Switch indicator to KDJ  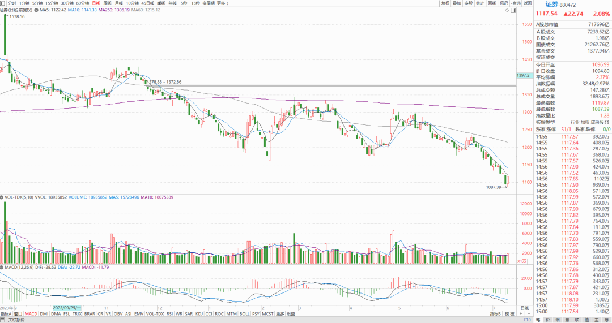(x=199, y=313)
